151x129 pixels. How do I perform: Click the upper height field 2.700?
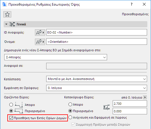(x=130, y=104)
